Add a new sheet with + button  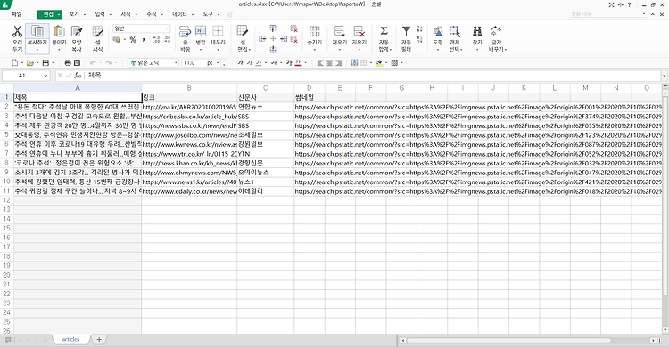(99, 339)
